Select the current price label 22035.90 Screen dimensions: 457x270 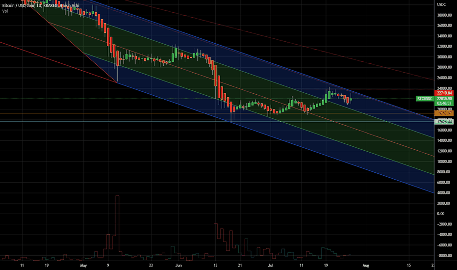coord(444,99)
